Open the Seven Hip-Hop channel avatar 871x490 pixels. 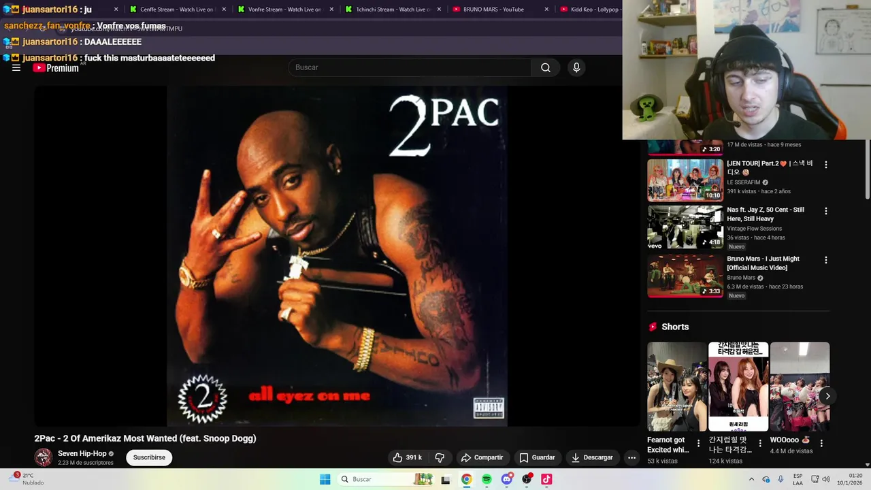pos(44,457)
